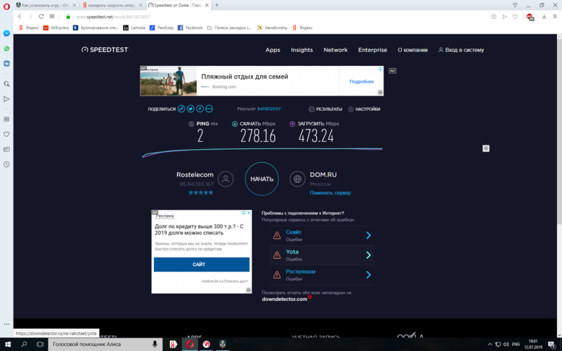Open the volume control in system tray
Viewport: 562px width, 351px height.
click(x=506, y=344)
